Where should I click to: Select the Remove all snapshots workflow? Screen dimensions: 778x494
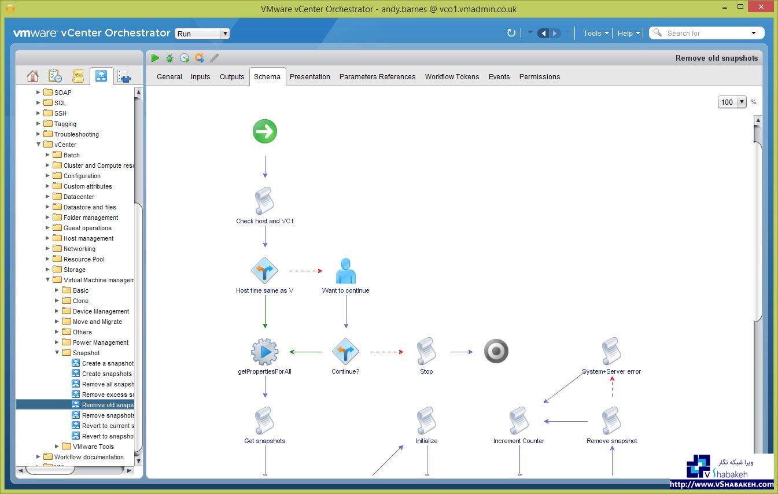point(102,384)
